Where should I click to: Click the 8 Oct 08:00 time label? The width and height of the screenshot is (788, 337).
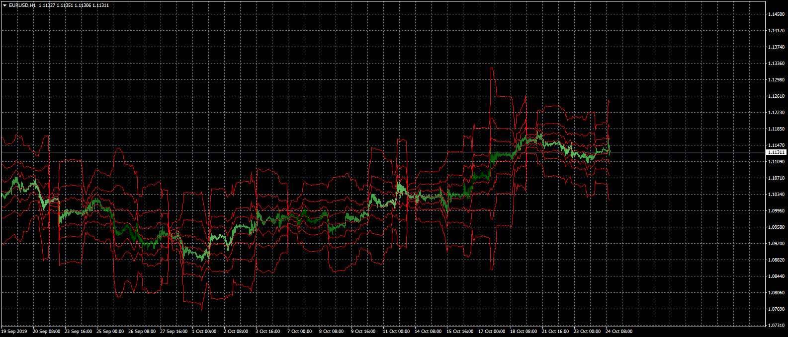332,332
